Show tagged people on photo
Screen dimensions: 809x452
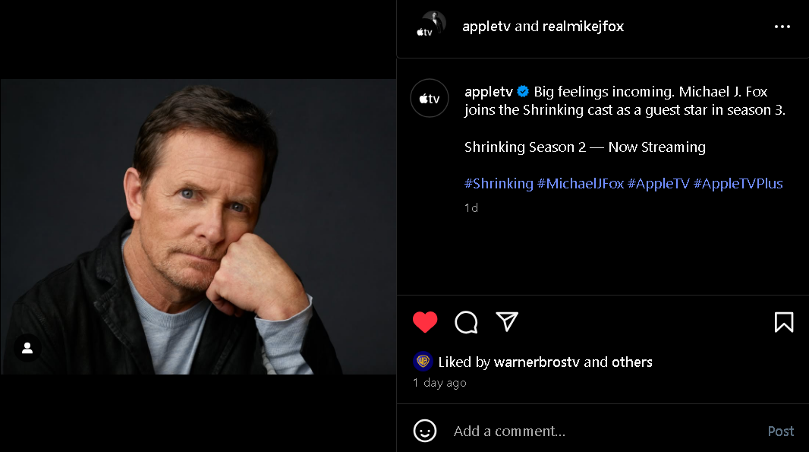[27, 348]
